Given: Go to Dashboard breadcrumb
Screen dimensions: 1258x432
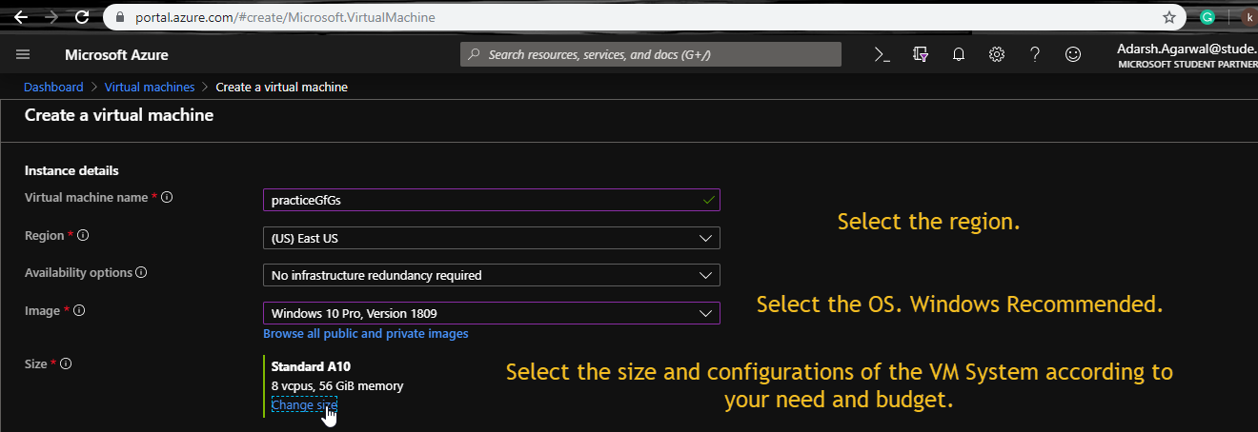Looking at the screenshot, I should 53,87.
